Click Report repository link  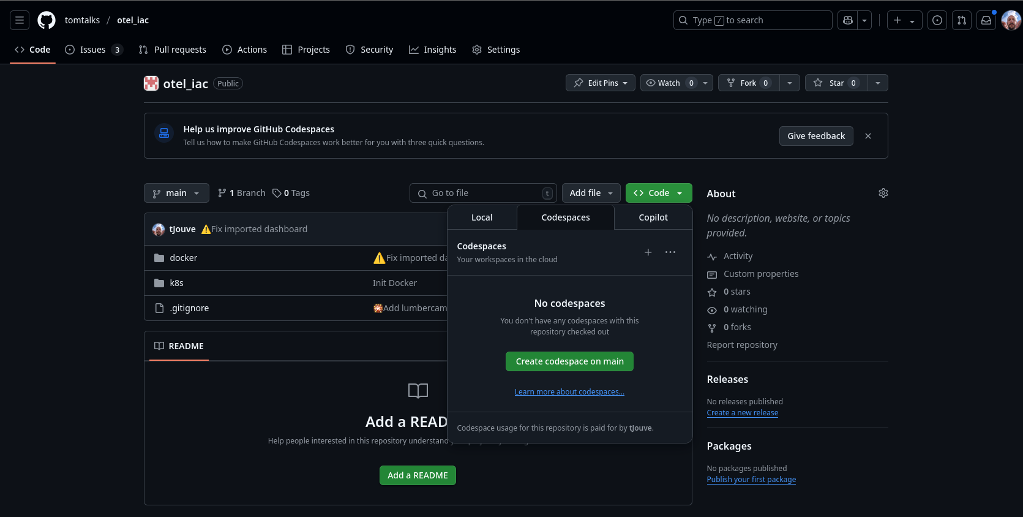[742, 345]
